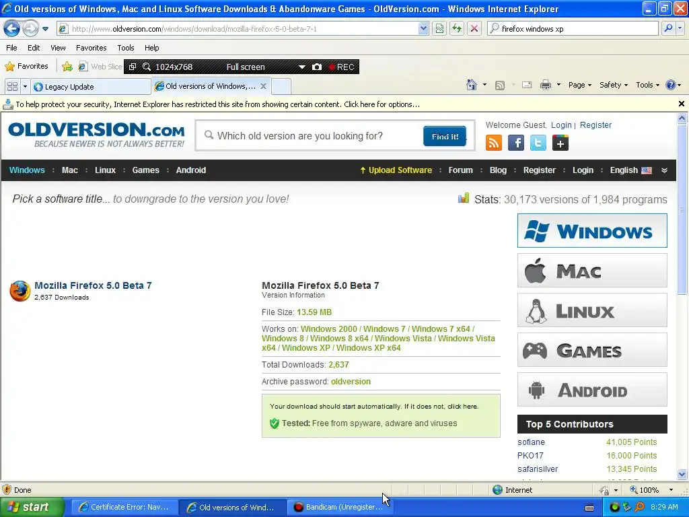Click the Refresh page icon
This screenshot has height=517, width=689.
(457, 29)
